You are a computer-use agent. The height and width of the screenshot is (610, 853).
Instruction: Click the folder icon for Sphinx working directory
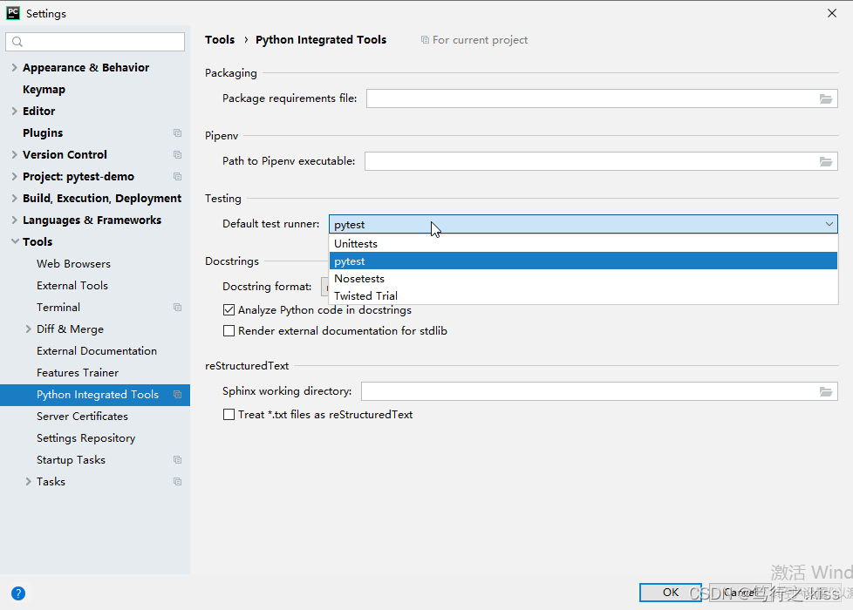pos(826,391)
